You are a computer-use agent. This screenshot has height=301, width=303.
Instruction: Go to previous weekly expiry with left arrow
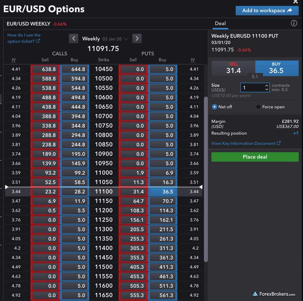coord(74,39)
